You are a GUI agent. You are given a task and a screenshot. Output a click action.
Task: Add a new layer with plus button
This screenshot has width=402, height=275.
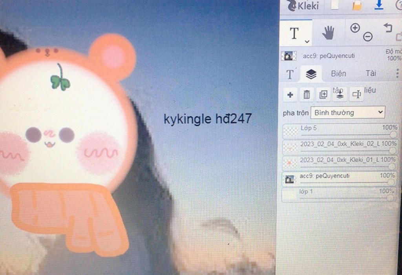(290, 95)
